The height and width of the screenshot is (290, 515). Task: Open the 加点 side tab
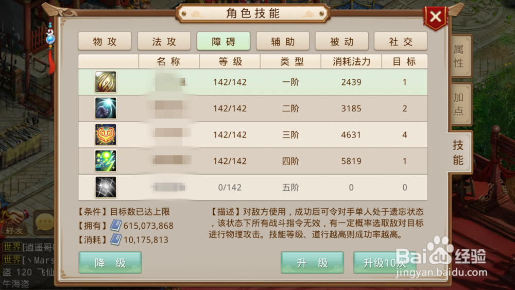[x=460, y=104]
